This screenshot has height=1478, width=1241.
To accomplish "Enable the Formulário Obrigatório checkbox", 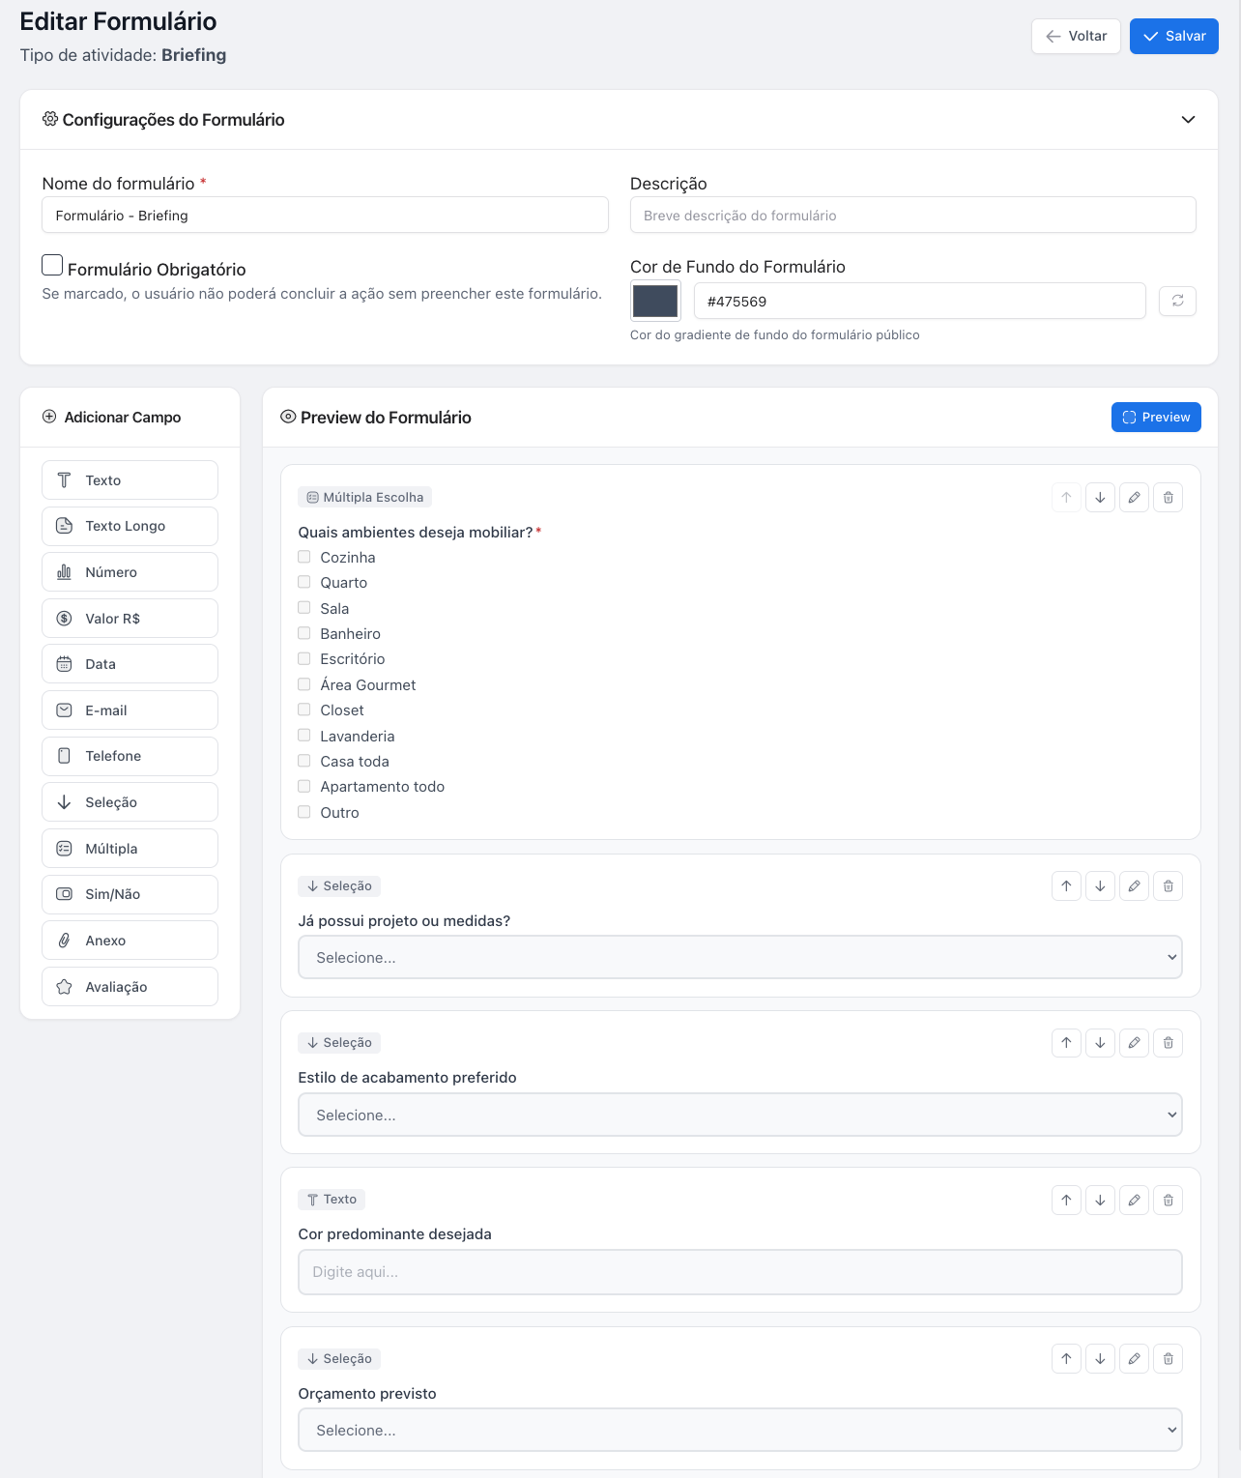I will (x=53, y=266).
